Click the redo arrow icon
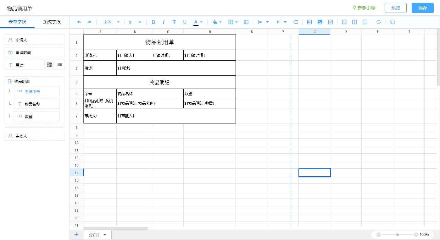 point(89,22)
